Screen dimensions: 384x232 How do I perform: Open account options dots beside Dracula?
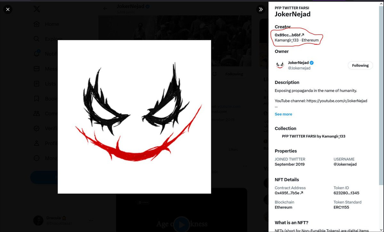coord(91,220)
